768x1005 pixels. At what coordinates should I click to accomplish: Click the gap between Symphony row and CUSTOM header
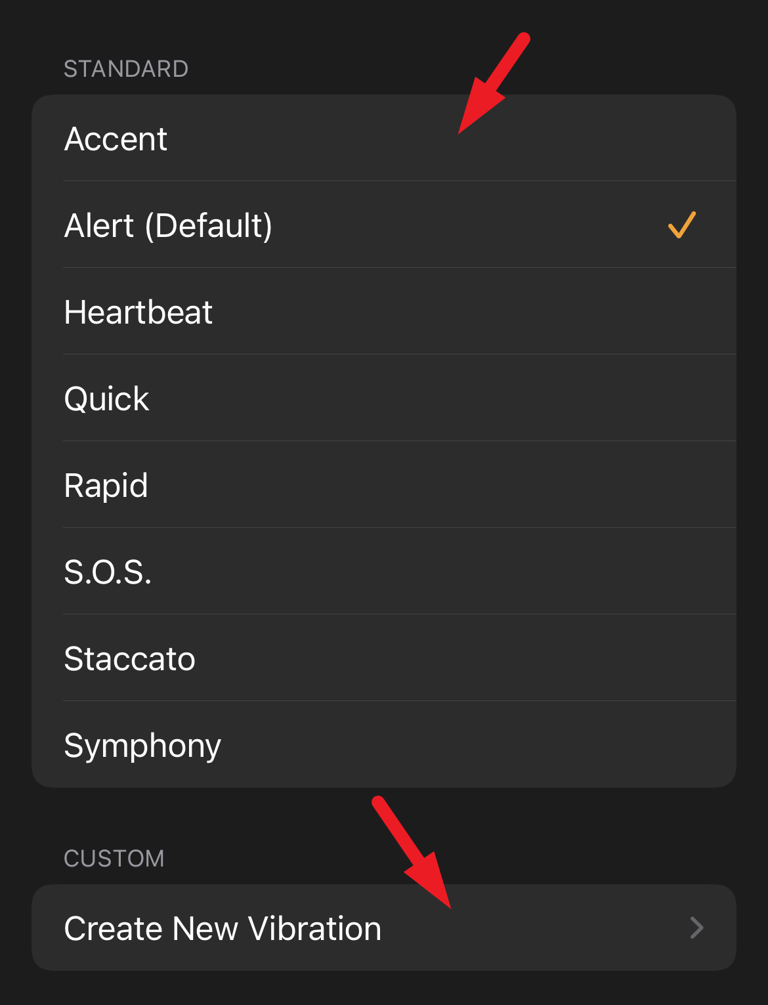pyautogui.click(x=197, y=816)
